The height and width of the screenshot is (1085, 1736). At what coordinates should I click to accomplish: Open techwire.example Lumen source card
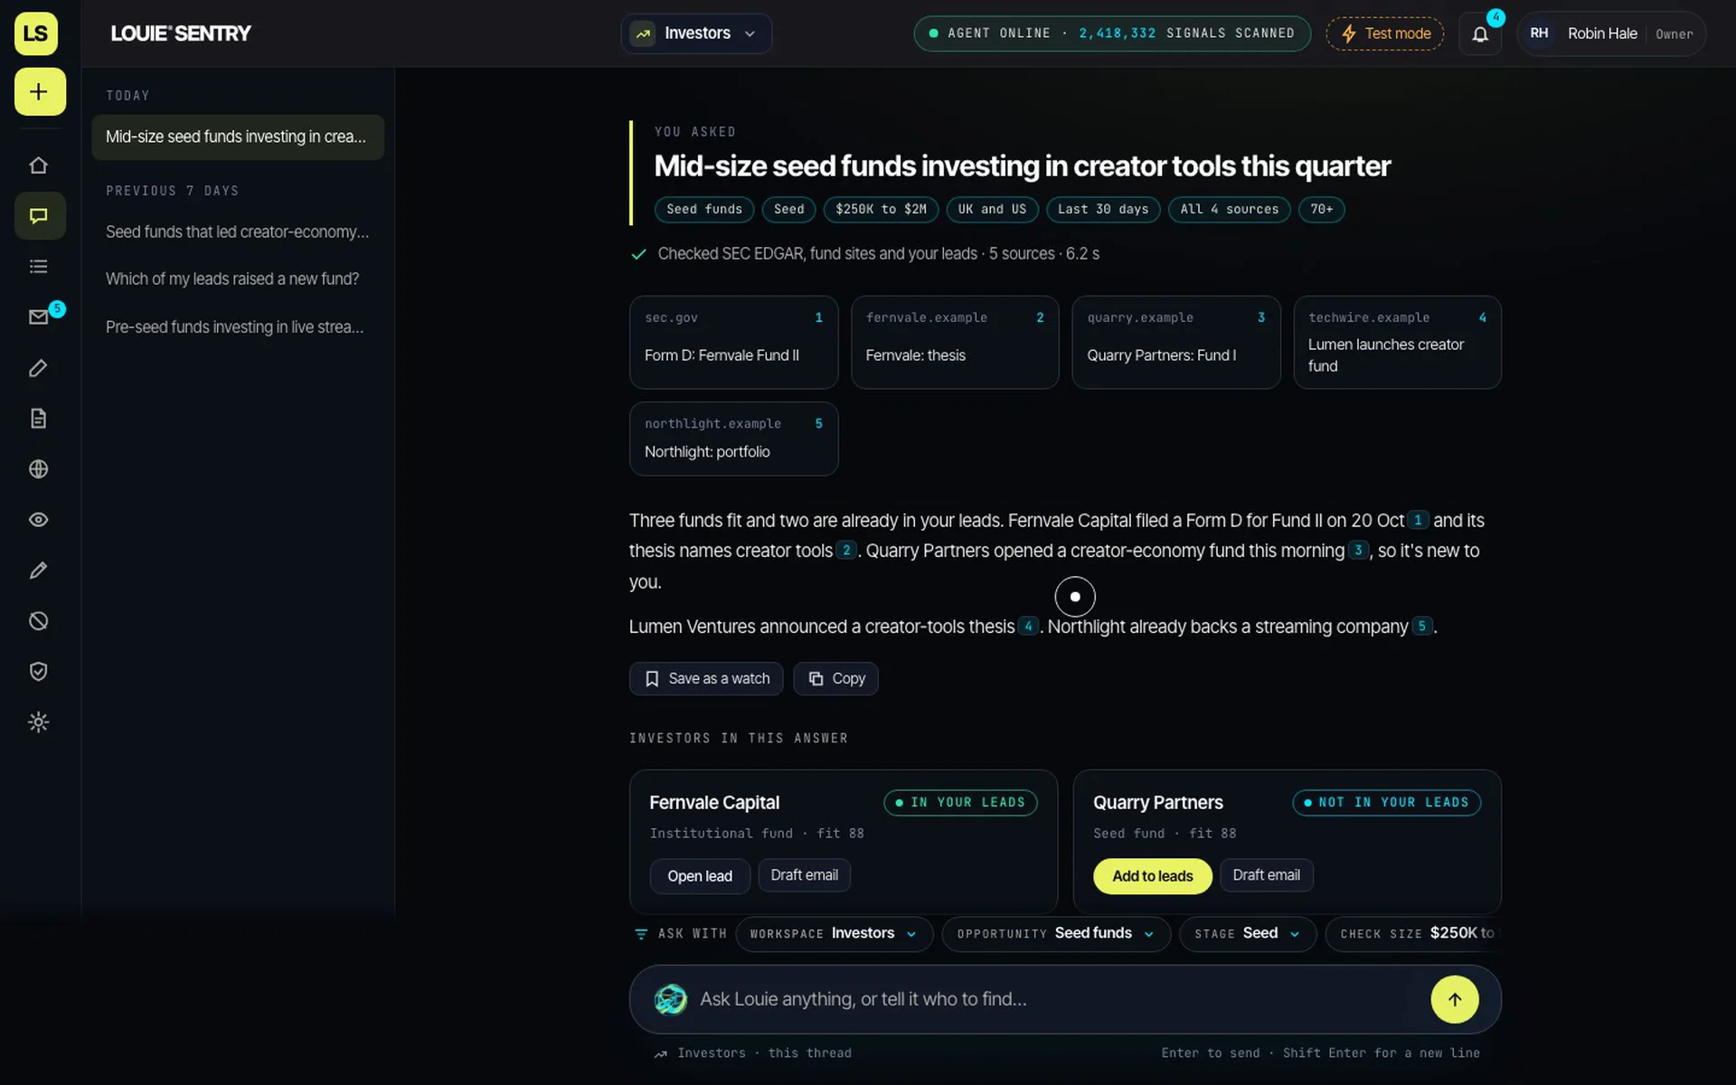pos(1397,343)
